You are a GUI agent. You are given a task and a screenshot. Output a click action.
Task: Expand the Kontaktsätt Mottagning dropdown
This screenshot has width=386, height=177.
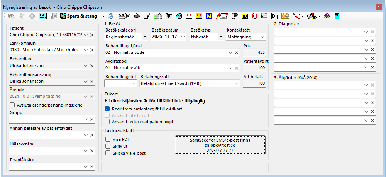(262, 37)
